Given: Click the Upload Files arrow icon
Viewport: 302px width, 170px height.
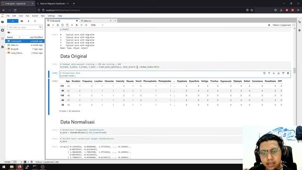Looking at the screenshot, I should [x=28, y=21].
